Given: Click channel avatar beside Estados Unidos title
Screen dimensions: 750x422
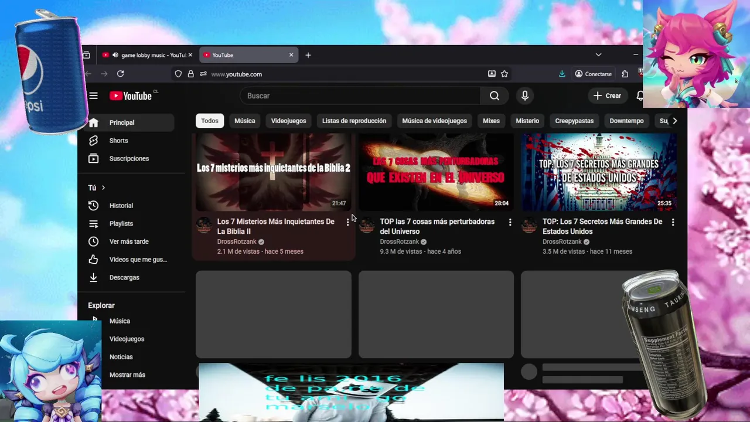Looking at the screenshot, I should (529, 225).
